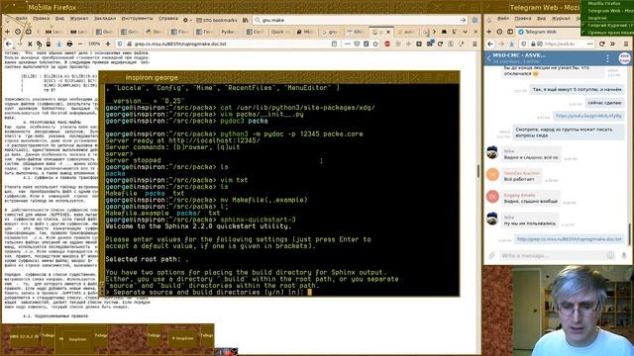Open the bookmarks folder in the toolbar
The width and height of the screenshot is (634, 356).
coord(217,20)
